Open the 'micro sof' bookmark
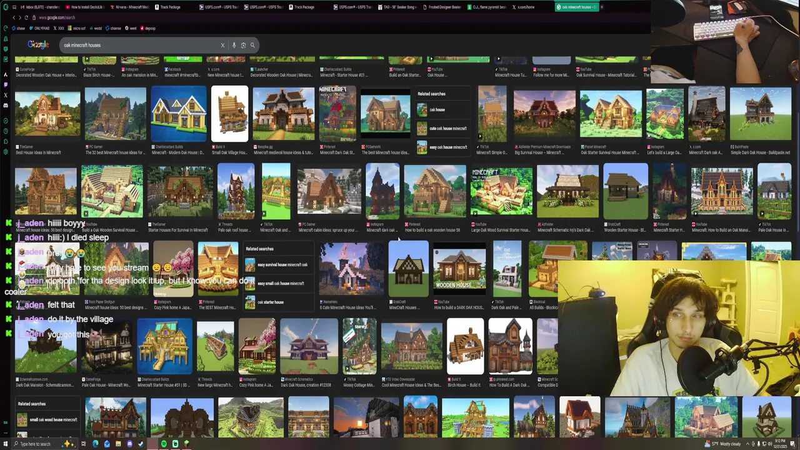 pos(77,28)
